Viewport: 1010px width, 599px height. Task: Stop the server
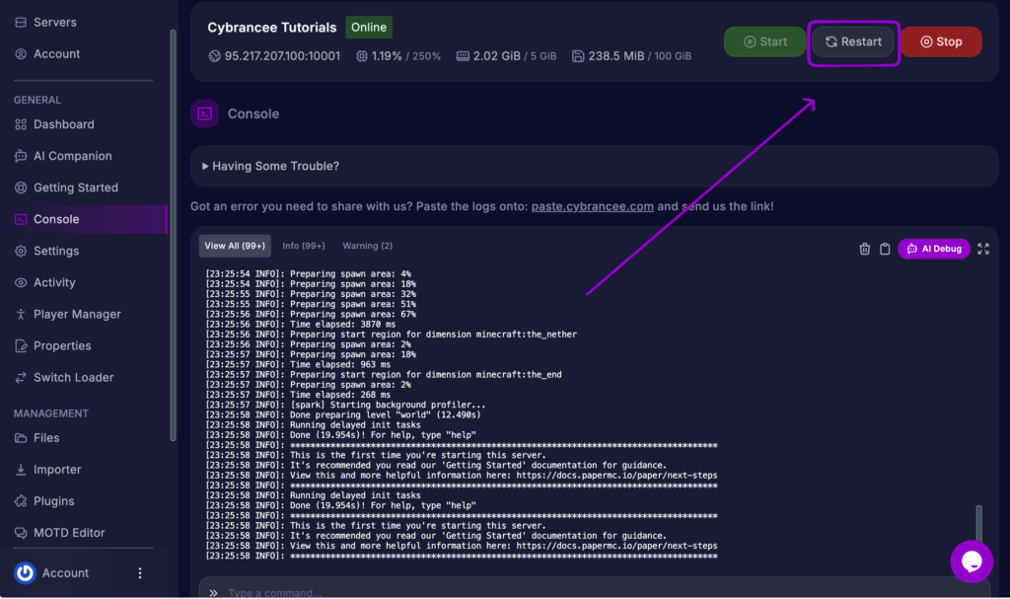pyautogui.click(x=941, y=41)
